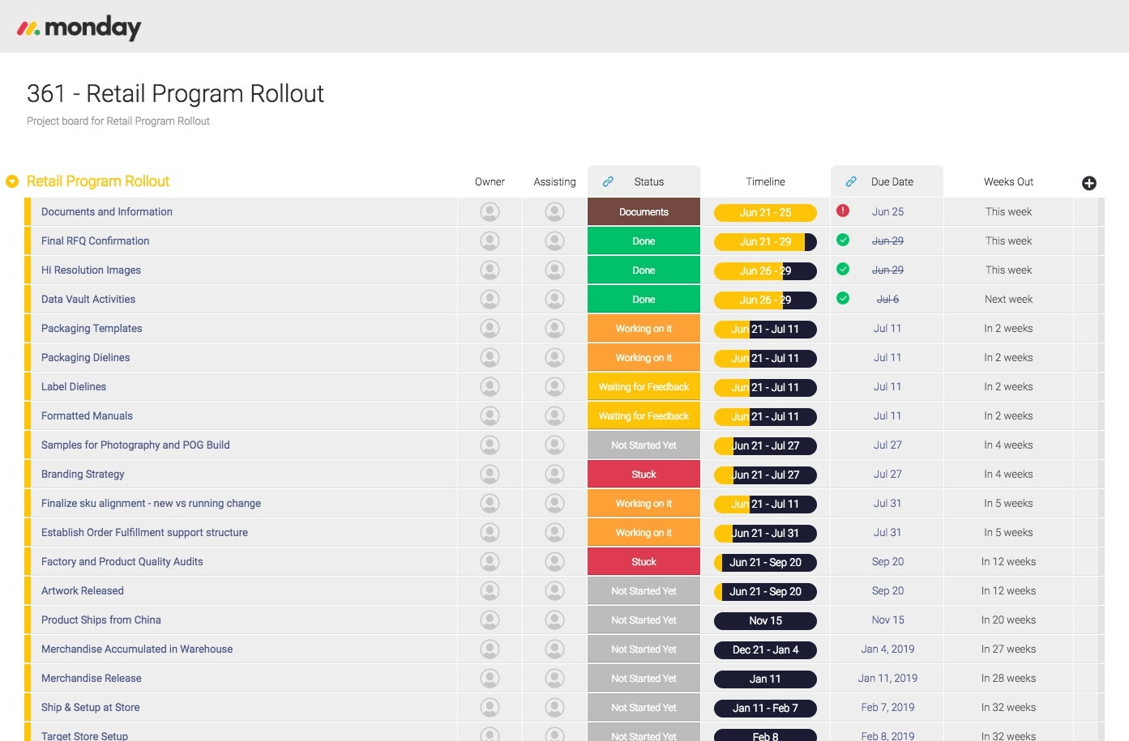This screenshot has height=741, width=1129.
Task: Click Assisting avatar for Formatted Manuals
Action: (554, 415)
